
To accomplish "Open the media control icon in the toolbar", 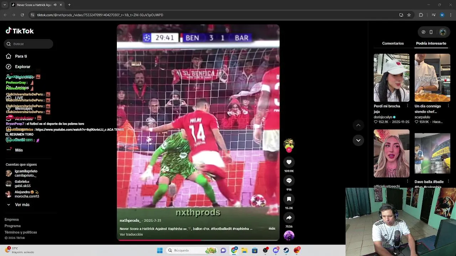I will pos(433,15).
